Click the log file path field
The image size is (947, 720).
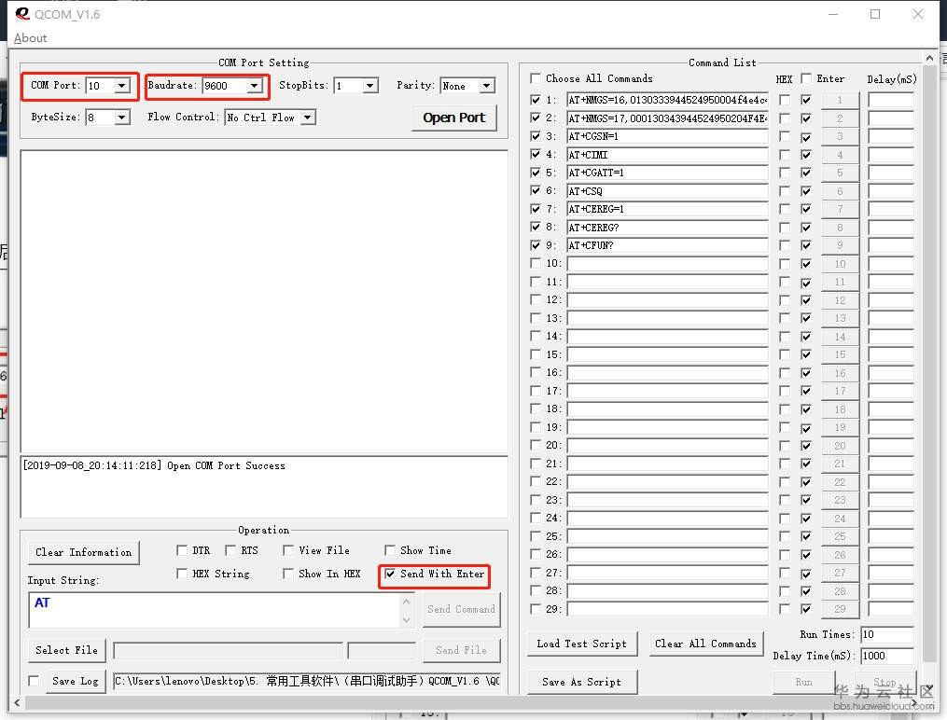coord(307,682)
